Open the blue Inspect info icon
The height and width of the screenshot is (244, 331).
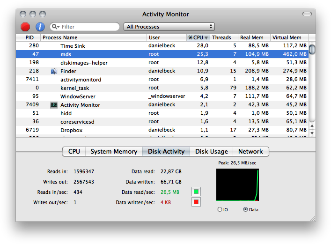pyautogui.click(x=40, y=27)
